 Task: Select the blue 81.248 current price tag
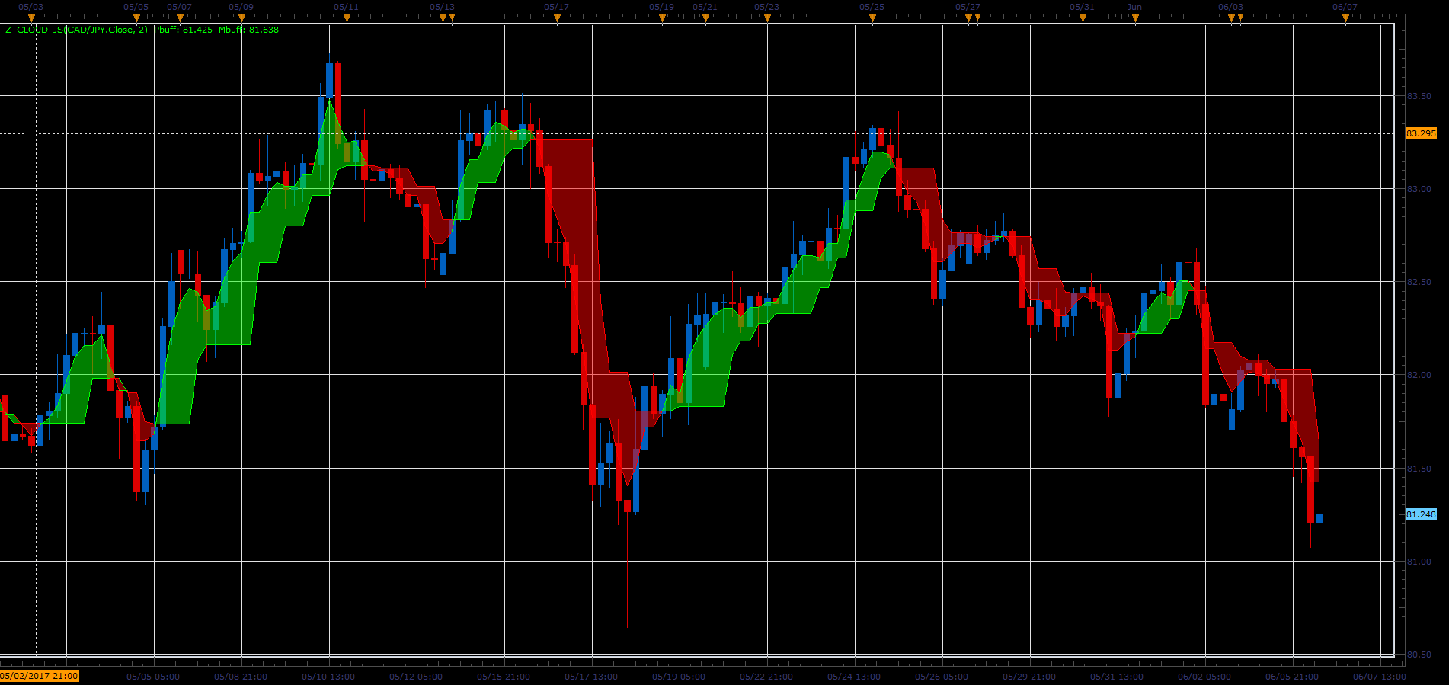(1421, 514)
